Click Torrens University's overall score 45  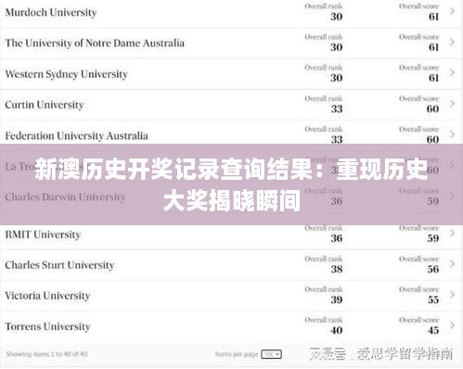pos(433,330)
